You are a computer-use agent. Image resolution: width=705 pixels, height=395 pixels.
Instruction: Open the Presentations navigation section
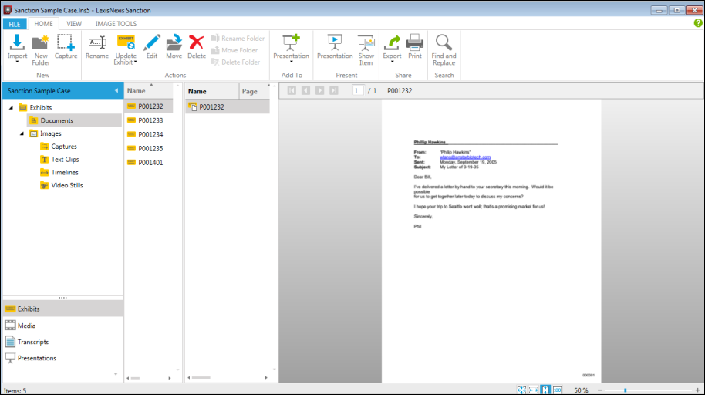(63, 358)
